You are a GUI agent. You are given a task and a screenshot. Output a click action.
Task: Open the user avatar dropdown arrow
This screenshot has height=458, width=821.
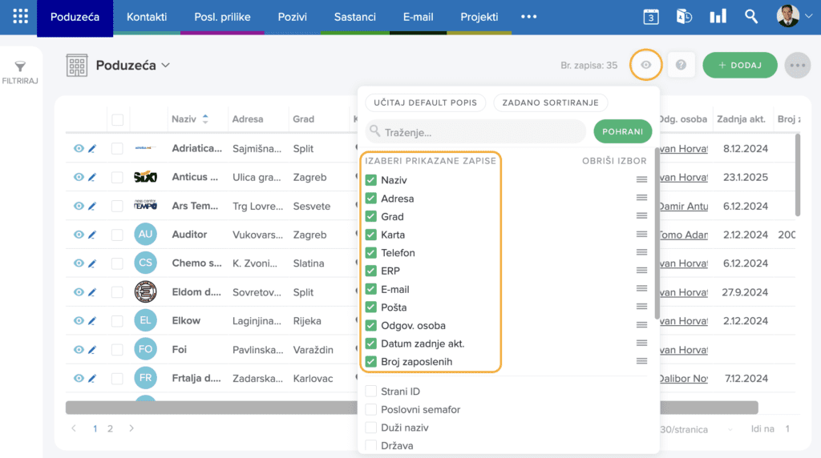(808, 16)
